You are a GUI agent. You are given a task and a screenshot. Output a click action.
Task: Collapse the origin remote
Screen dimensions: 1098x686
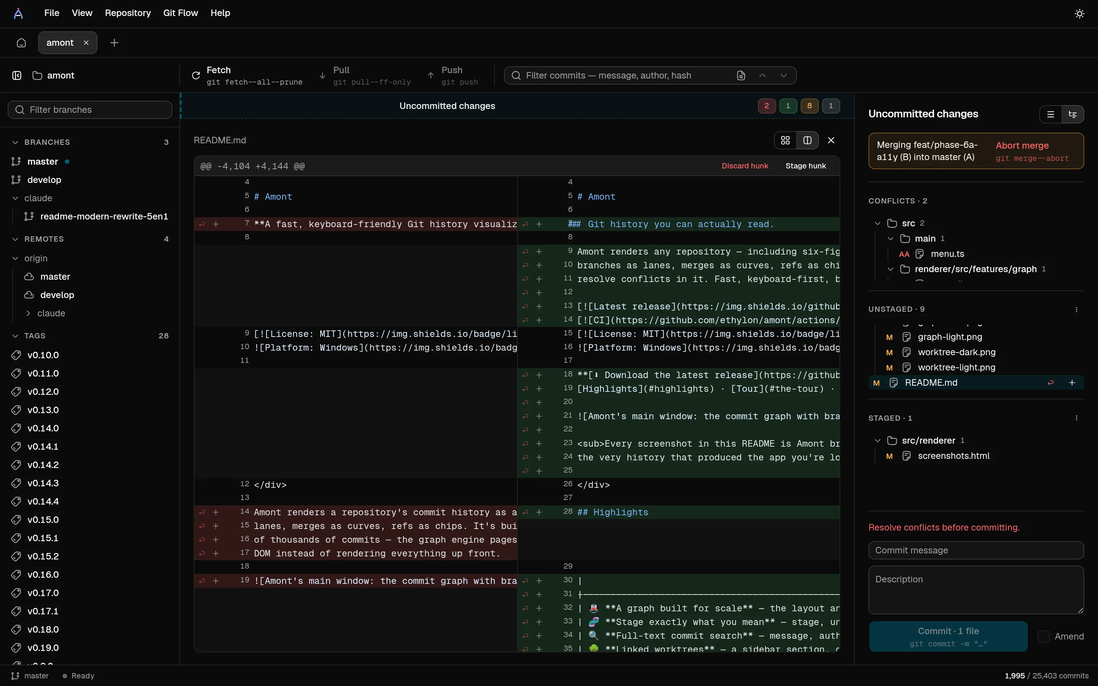click(15, 259)
